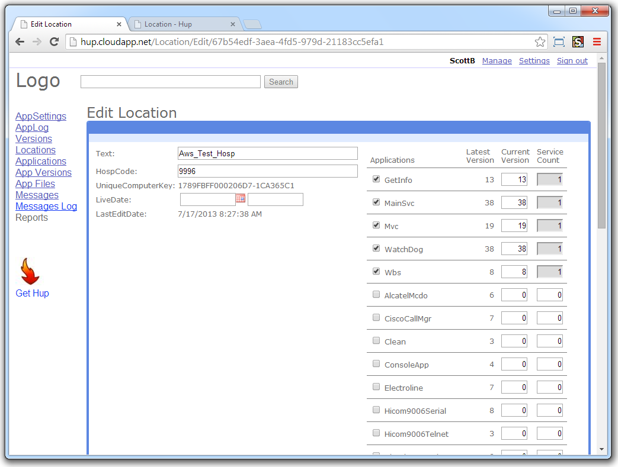This screenshot has height=467, width=618.
Task: Check the Electroline application checkbox
Action: pos(376,387)
